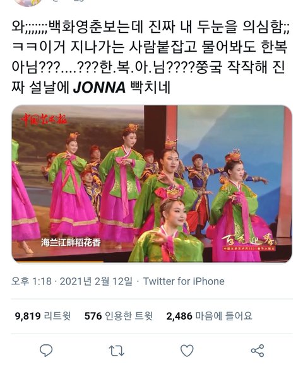
Task: Show the 2,486 마음에 들어요 list
Action: [210, 316]
